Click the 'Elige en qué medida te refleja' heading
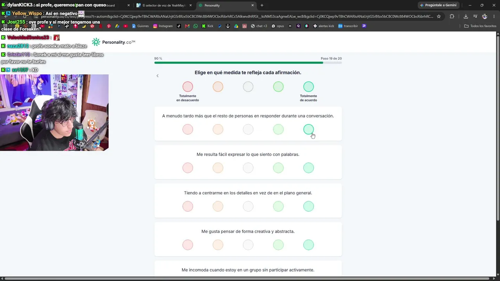500x281 pixels. click(x=248, y=73)
